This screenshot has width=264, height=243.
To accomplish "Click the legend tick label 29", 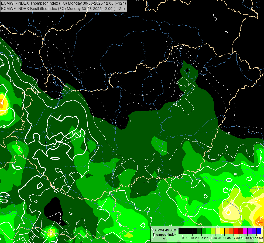I will [211, 238].
